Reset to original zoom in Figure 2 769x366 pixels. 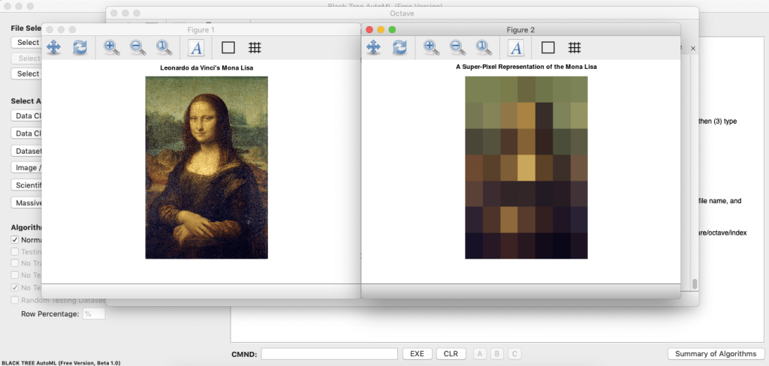pos(484,47)
